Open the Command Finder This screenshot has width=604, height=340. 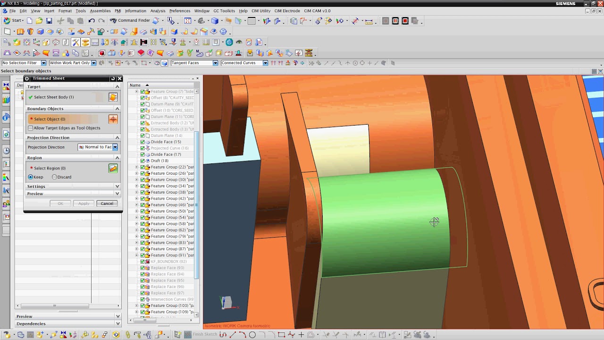tap(130, 21)
